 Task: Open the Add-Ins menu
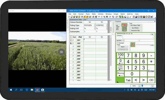[130, 14]
